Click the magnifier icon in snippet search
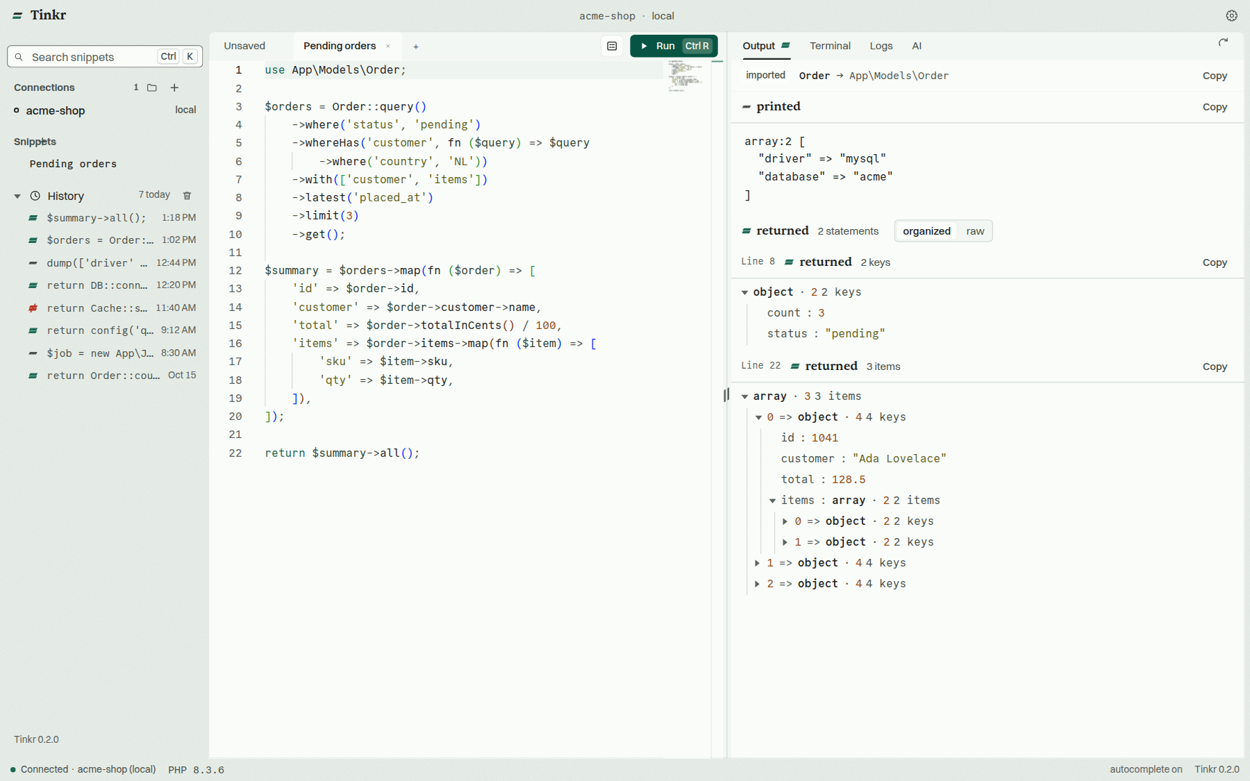 coord(19,57)
